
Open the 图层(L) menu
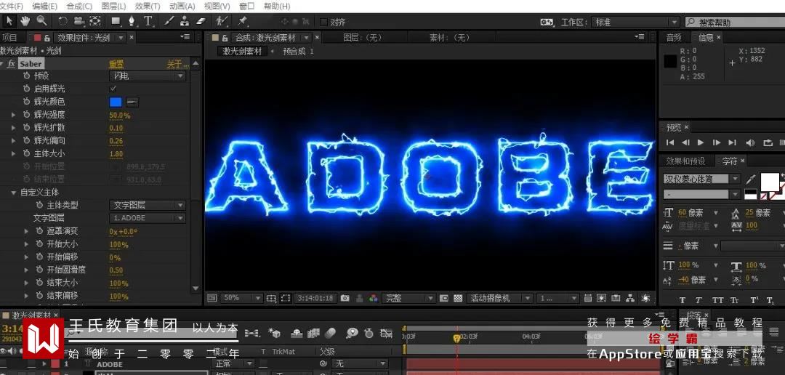[x=113, y=6]
